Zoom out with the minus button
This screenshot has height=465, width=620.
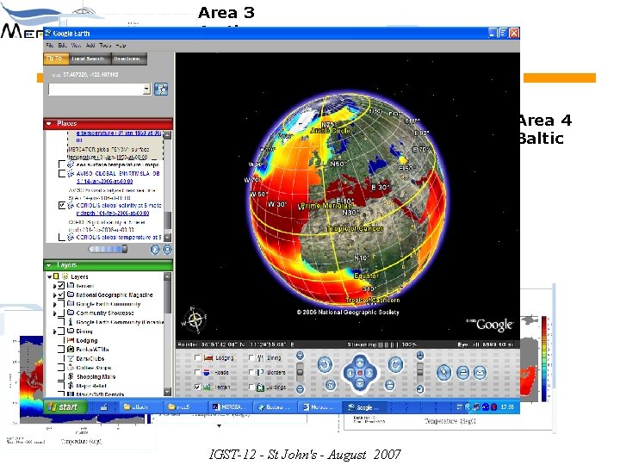click(x=301, y=389)
